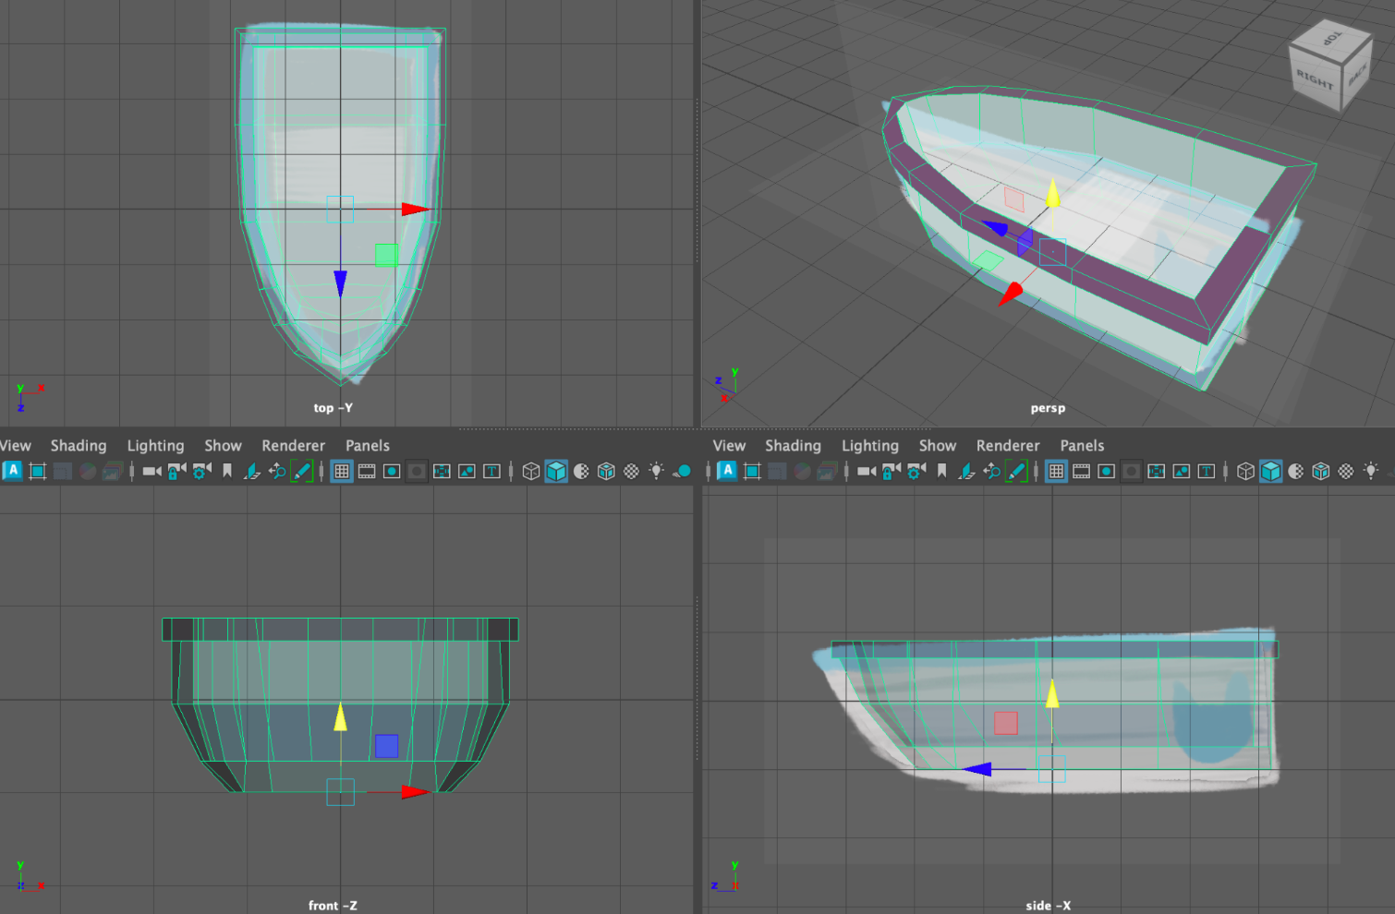
Task: Open the Lighting menu of front view panel
Action: (155, 445)
